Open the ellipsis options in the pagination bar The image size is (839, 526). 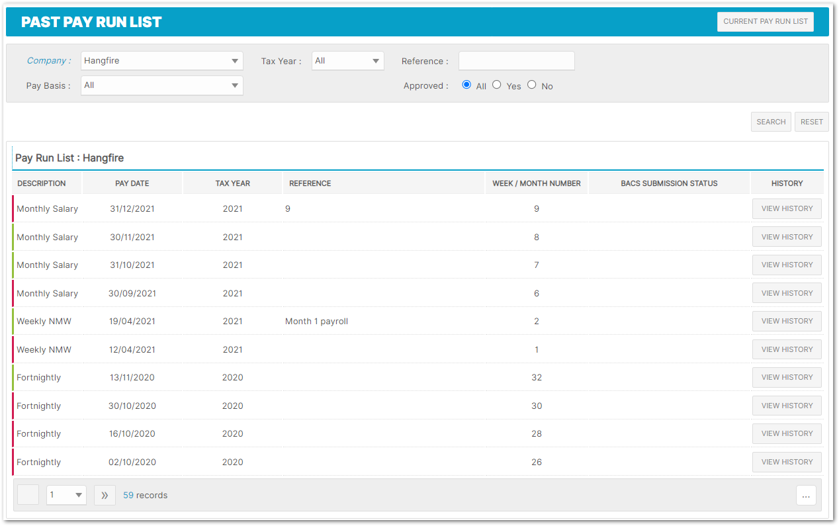[806, 494]
